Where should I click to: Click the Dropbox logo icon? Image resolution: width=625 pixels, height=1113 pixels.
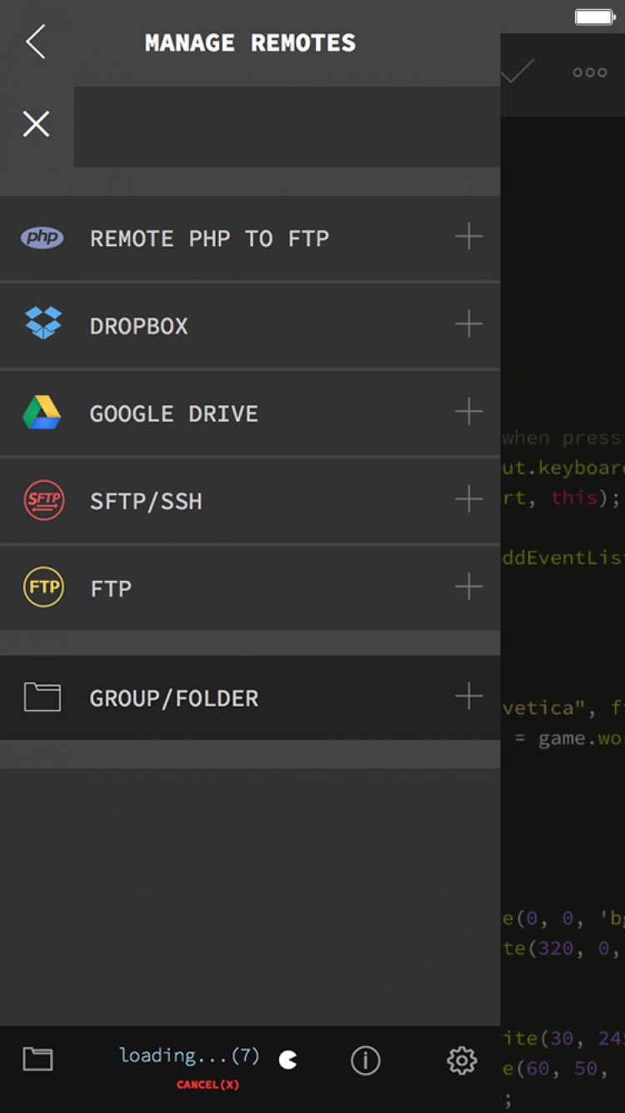42,323
